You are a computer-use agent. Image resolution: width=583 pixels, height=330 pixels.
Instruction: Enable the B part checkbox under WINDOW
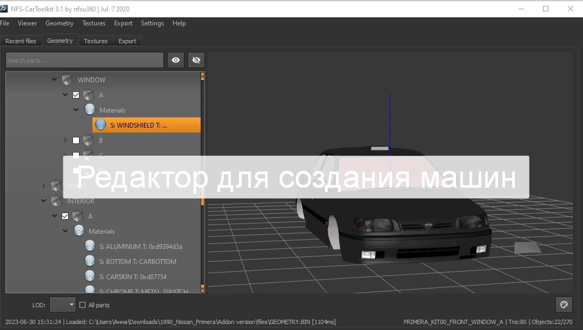tap(75, 140)
